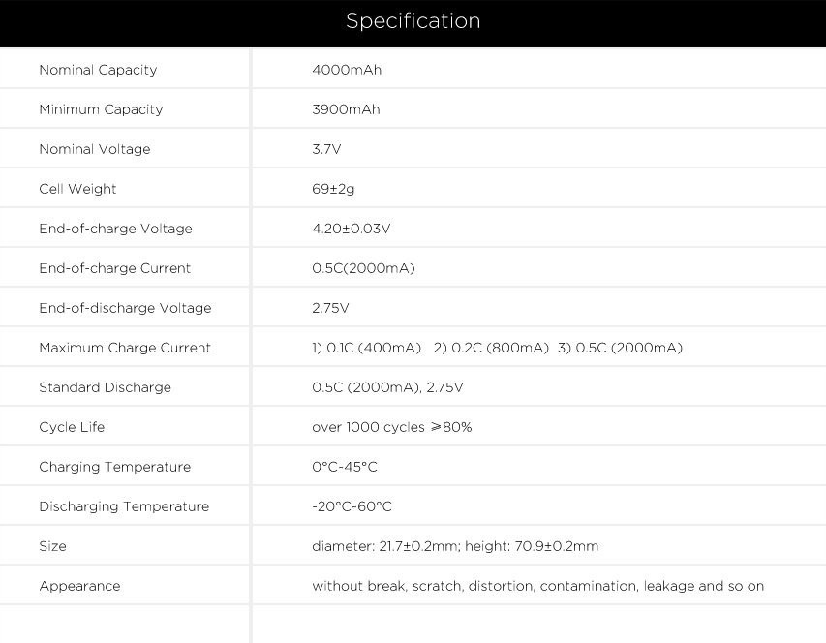Select the Nominal Capacity label

(98, 70)
